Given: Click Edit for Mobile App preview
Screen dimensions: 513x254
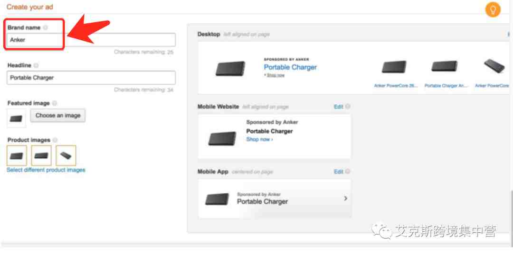Looking at the screenshot, I should coord(339,172).
